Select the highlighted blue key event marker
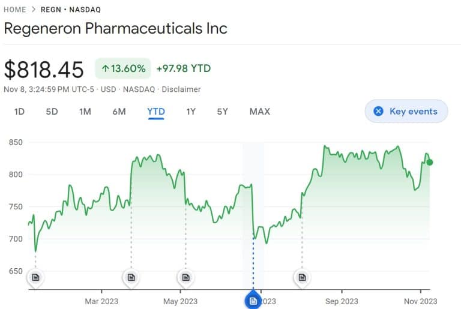 tap(253, 301)
